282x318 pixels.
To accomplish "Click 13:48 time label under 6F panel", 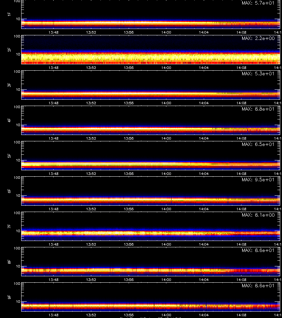I will [54, 209].
